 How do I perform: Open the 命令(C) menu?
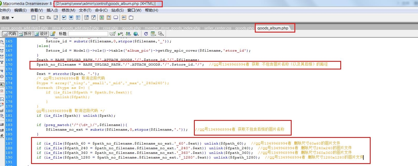pyautogui.click(x=101, y=10)
